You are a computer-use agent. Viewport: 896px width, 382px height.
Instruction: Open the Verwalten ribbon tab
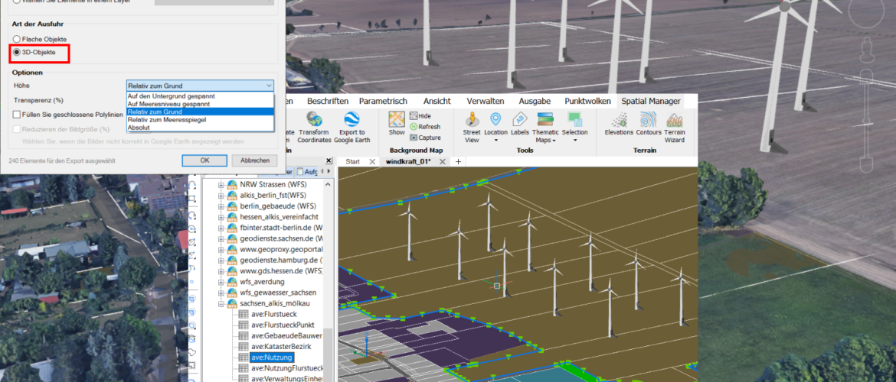486,101
